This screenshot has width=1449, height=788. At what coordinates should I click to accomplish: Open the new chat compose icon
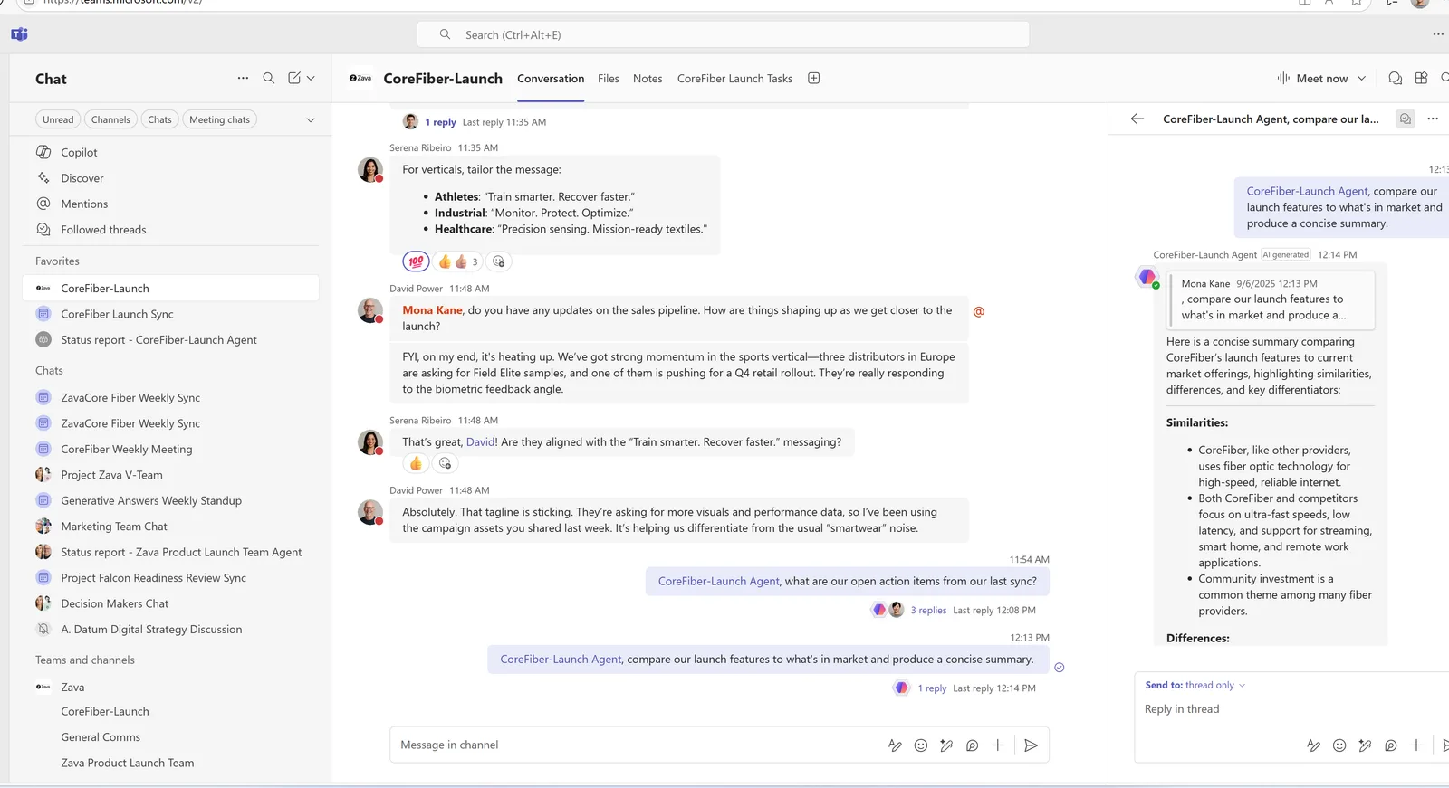pyautogui.click(x=294, y=79)
